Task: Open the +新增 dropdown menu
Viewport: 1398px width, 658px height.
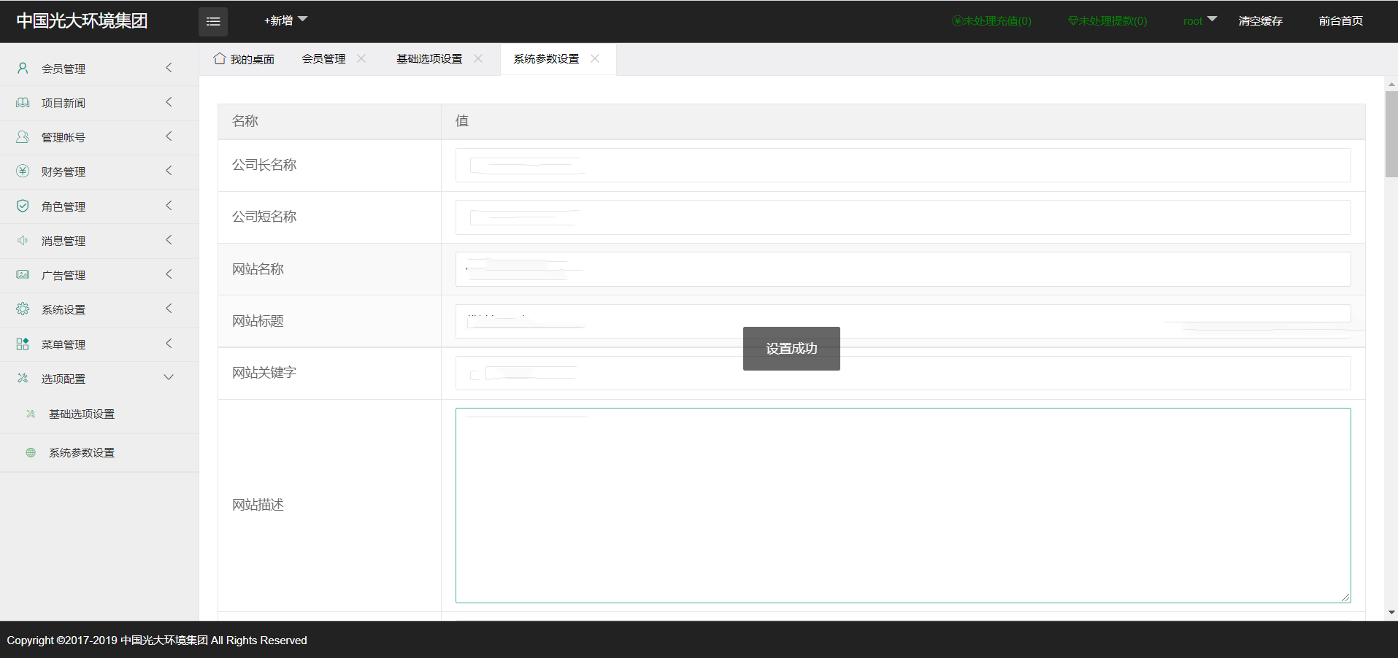Action: click(285, 20)
